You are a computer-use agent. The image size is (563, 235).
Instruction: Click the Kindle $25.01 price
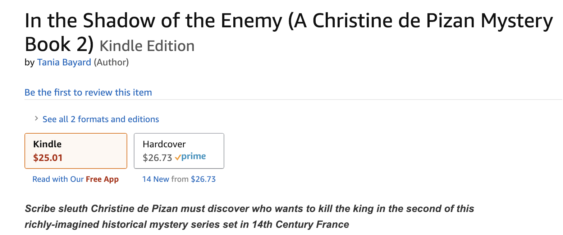[x=48, y=158]
